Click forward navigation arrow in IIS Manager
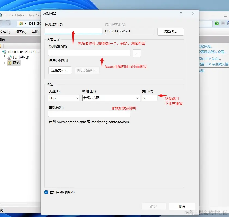Image resolution: width=229 pixels, height=217 pixels. (x=9, y=24)
